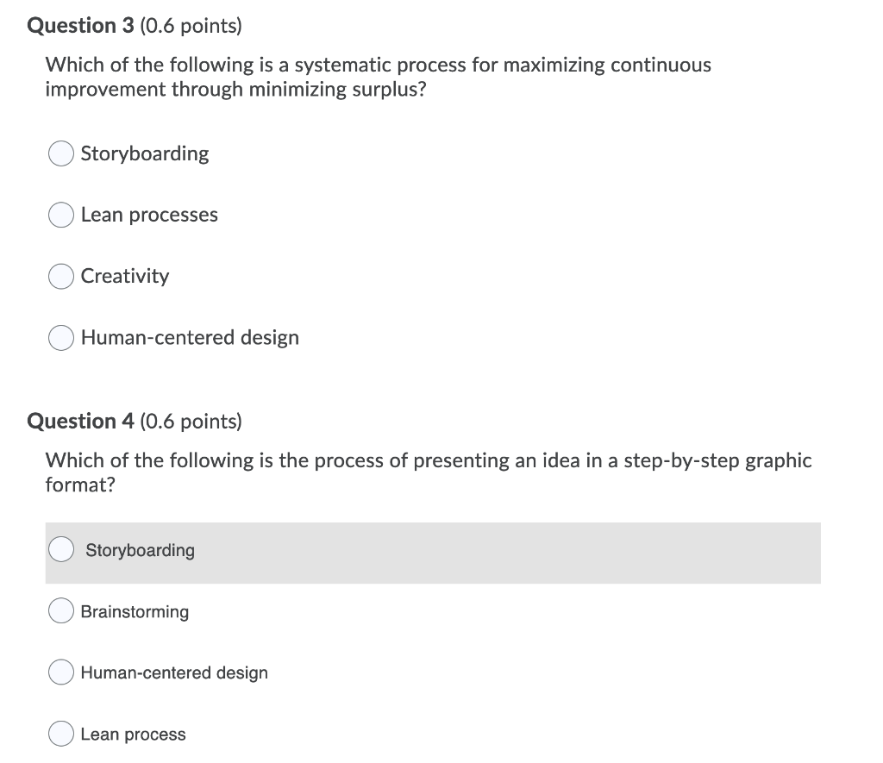Select the Storyboarding radio button in Question 3

click(x=61, y=153)
